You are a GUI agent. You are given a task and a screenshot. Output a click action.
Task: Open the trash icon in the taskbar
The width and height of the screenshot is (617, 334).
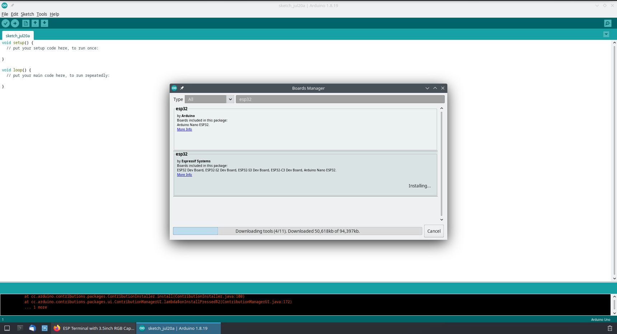tap(610, 328)
